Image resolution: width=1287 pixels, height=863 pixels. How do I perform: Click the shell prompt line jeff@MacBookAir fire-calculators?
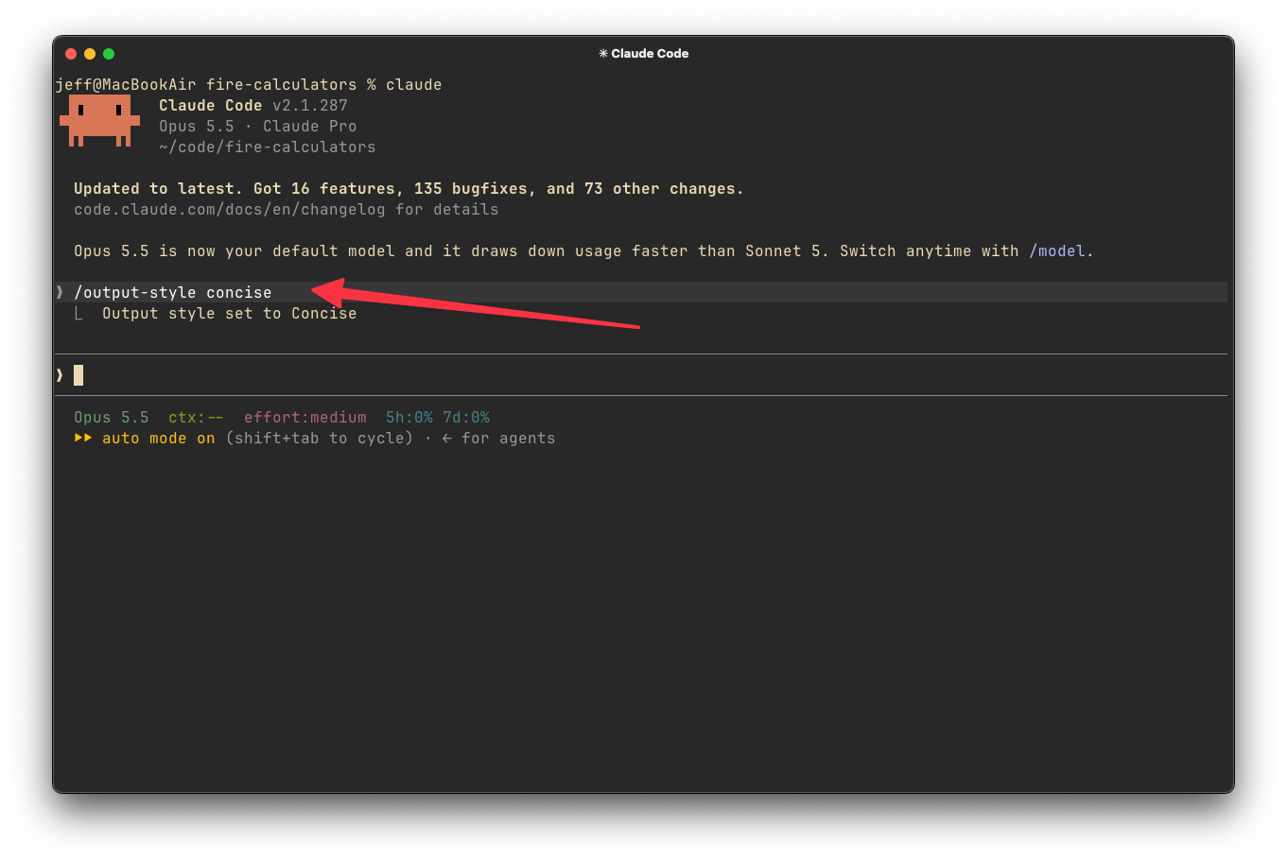coord(249,85)
